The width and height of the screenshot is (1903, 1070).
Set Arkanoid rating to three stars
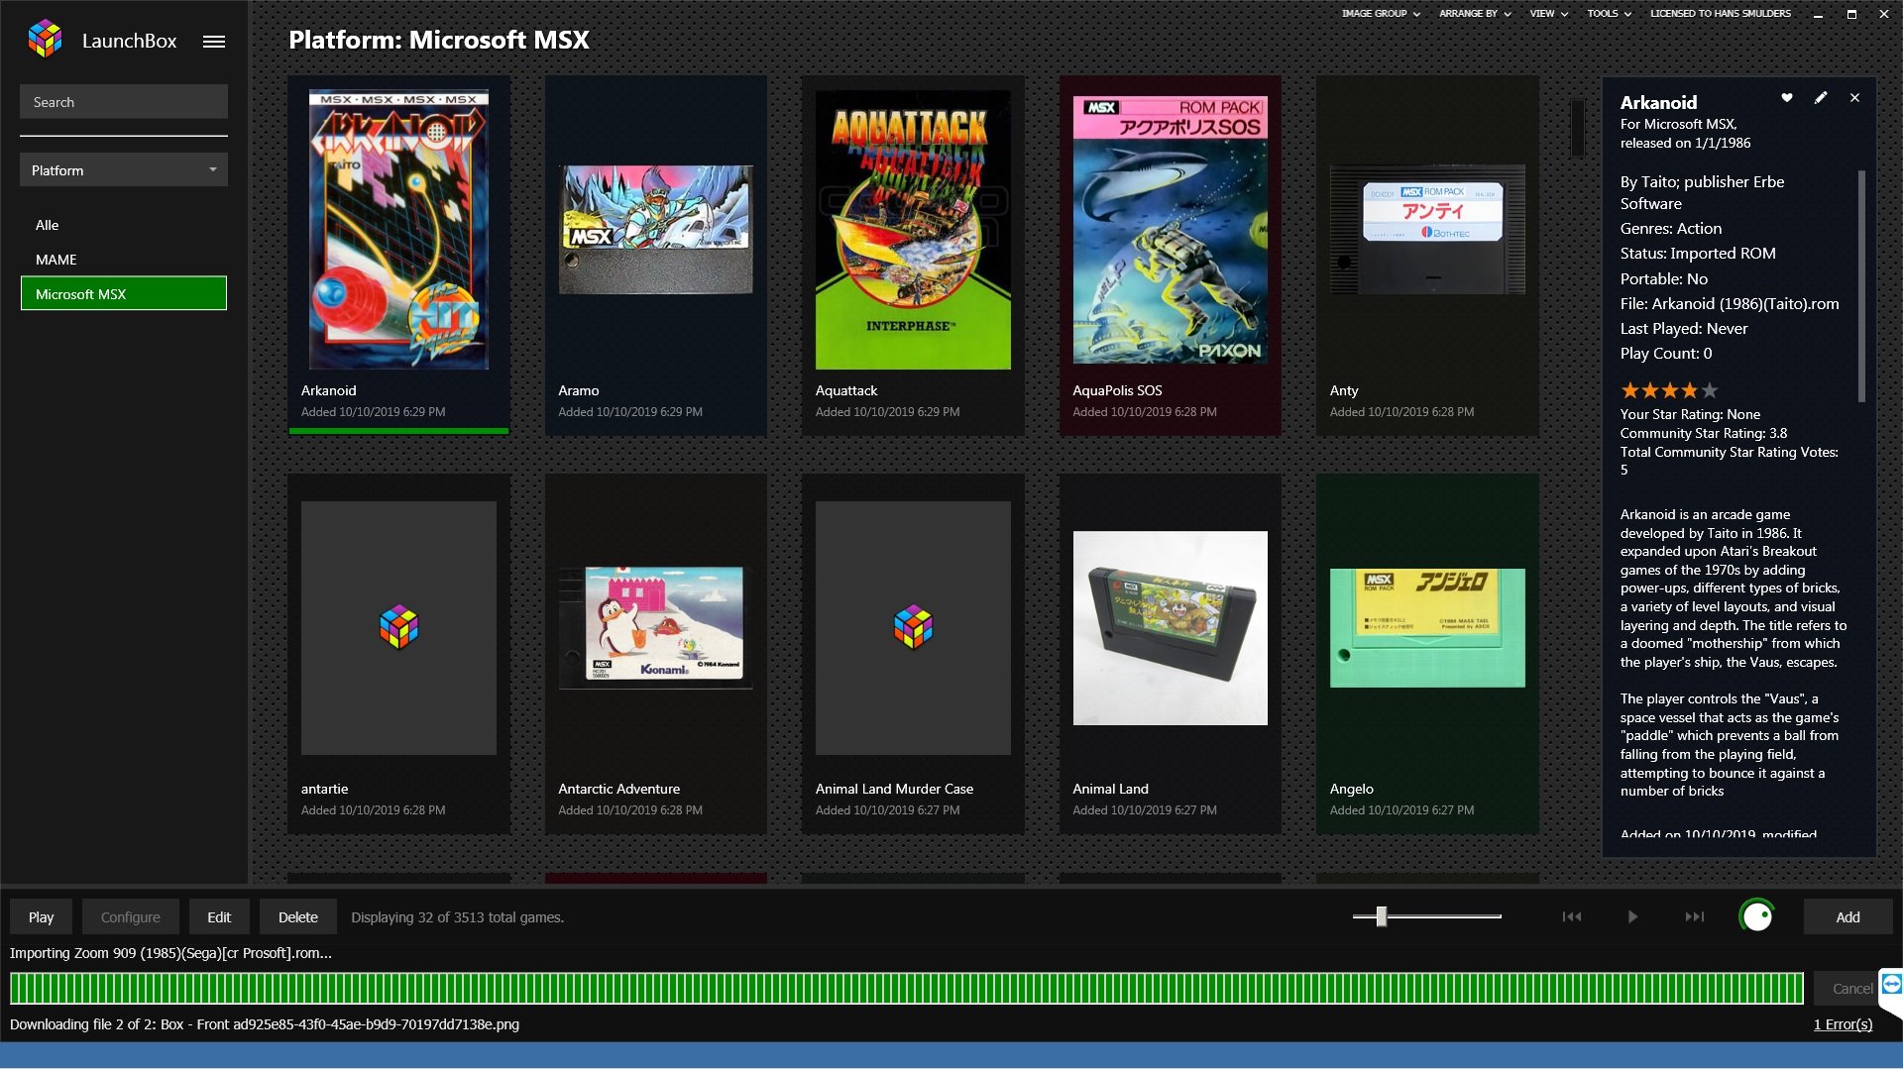(1670, 390)
